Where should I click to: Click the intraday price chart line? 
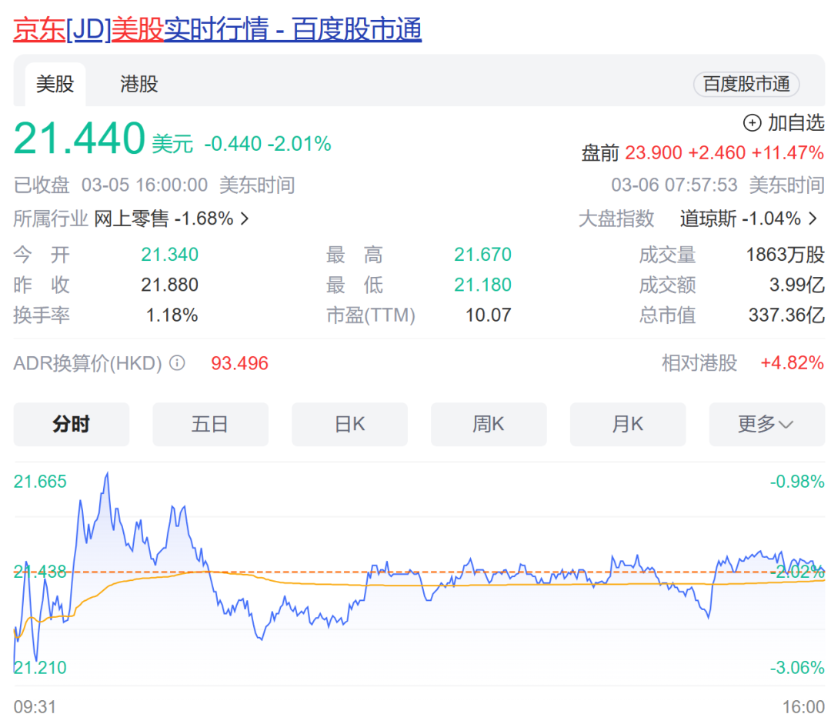click(462, 573)
